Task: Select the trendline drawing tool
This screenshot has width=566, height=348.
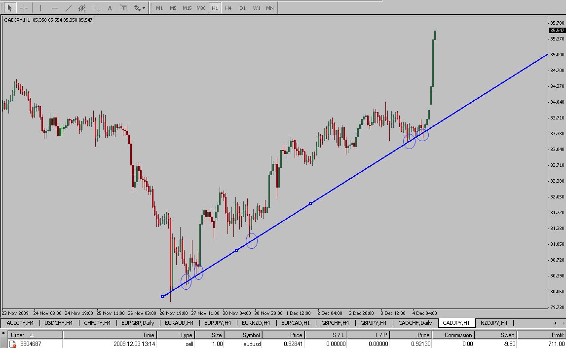Action: click(68, 8)
